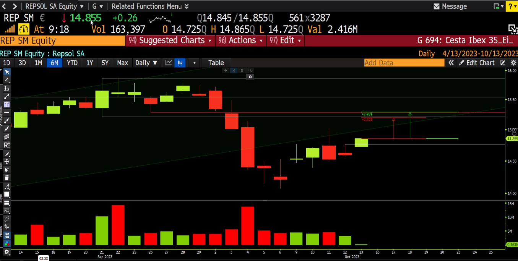Select the 5Y range tab
This screenshot has height=261, width=518.
point(105,63)
